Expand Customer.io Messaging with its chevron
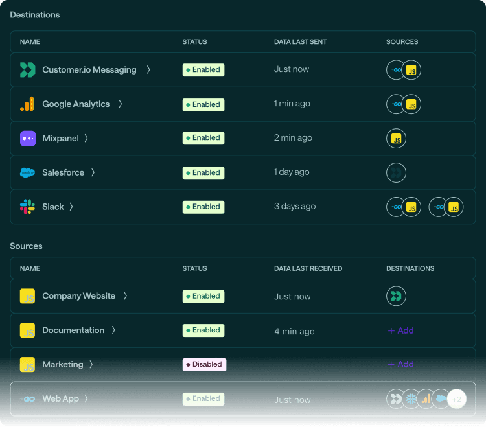The image size is (486, 427). (x=148, y=70)
